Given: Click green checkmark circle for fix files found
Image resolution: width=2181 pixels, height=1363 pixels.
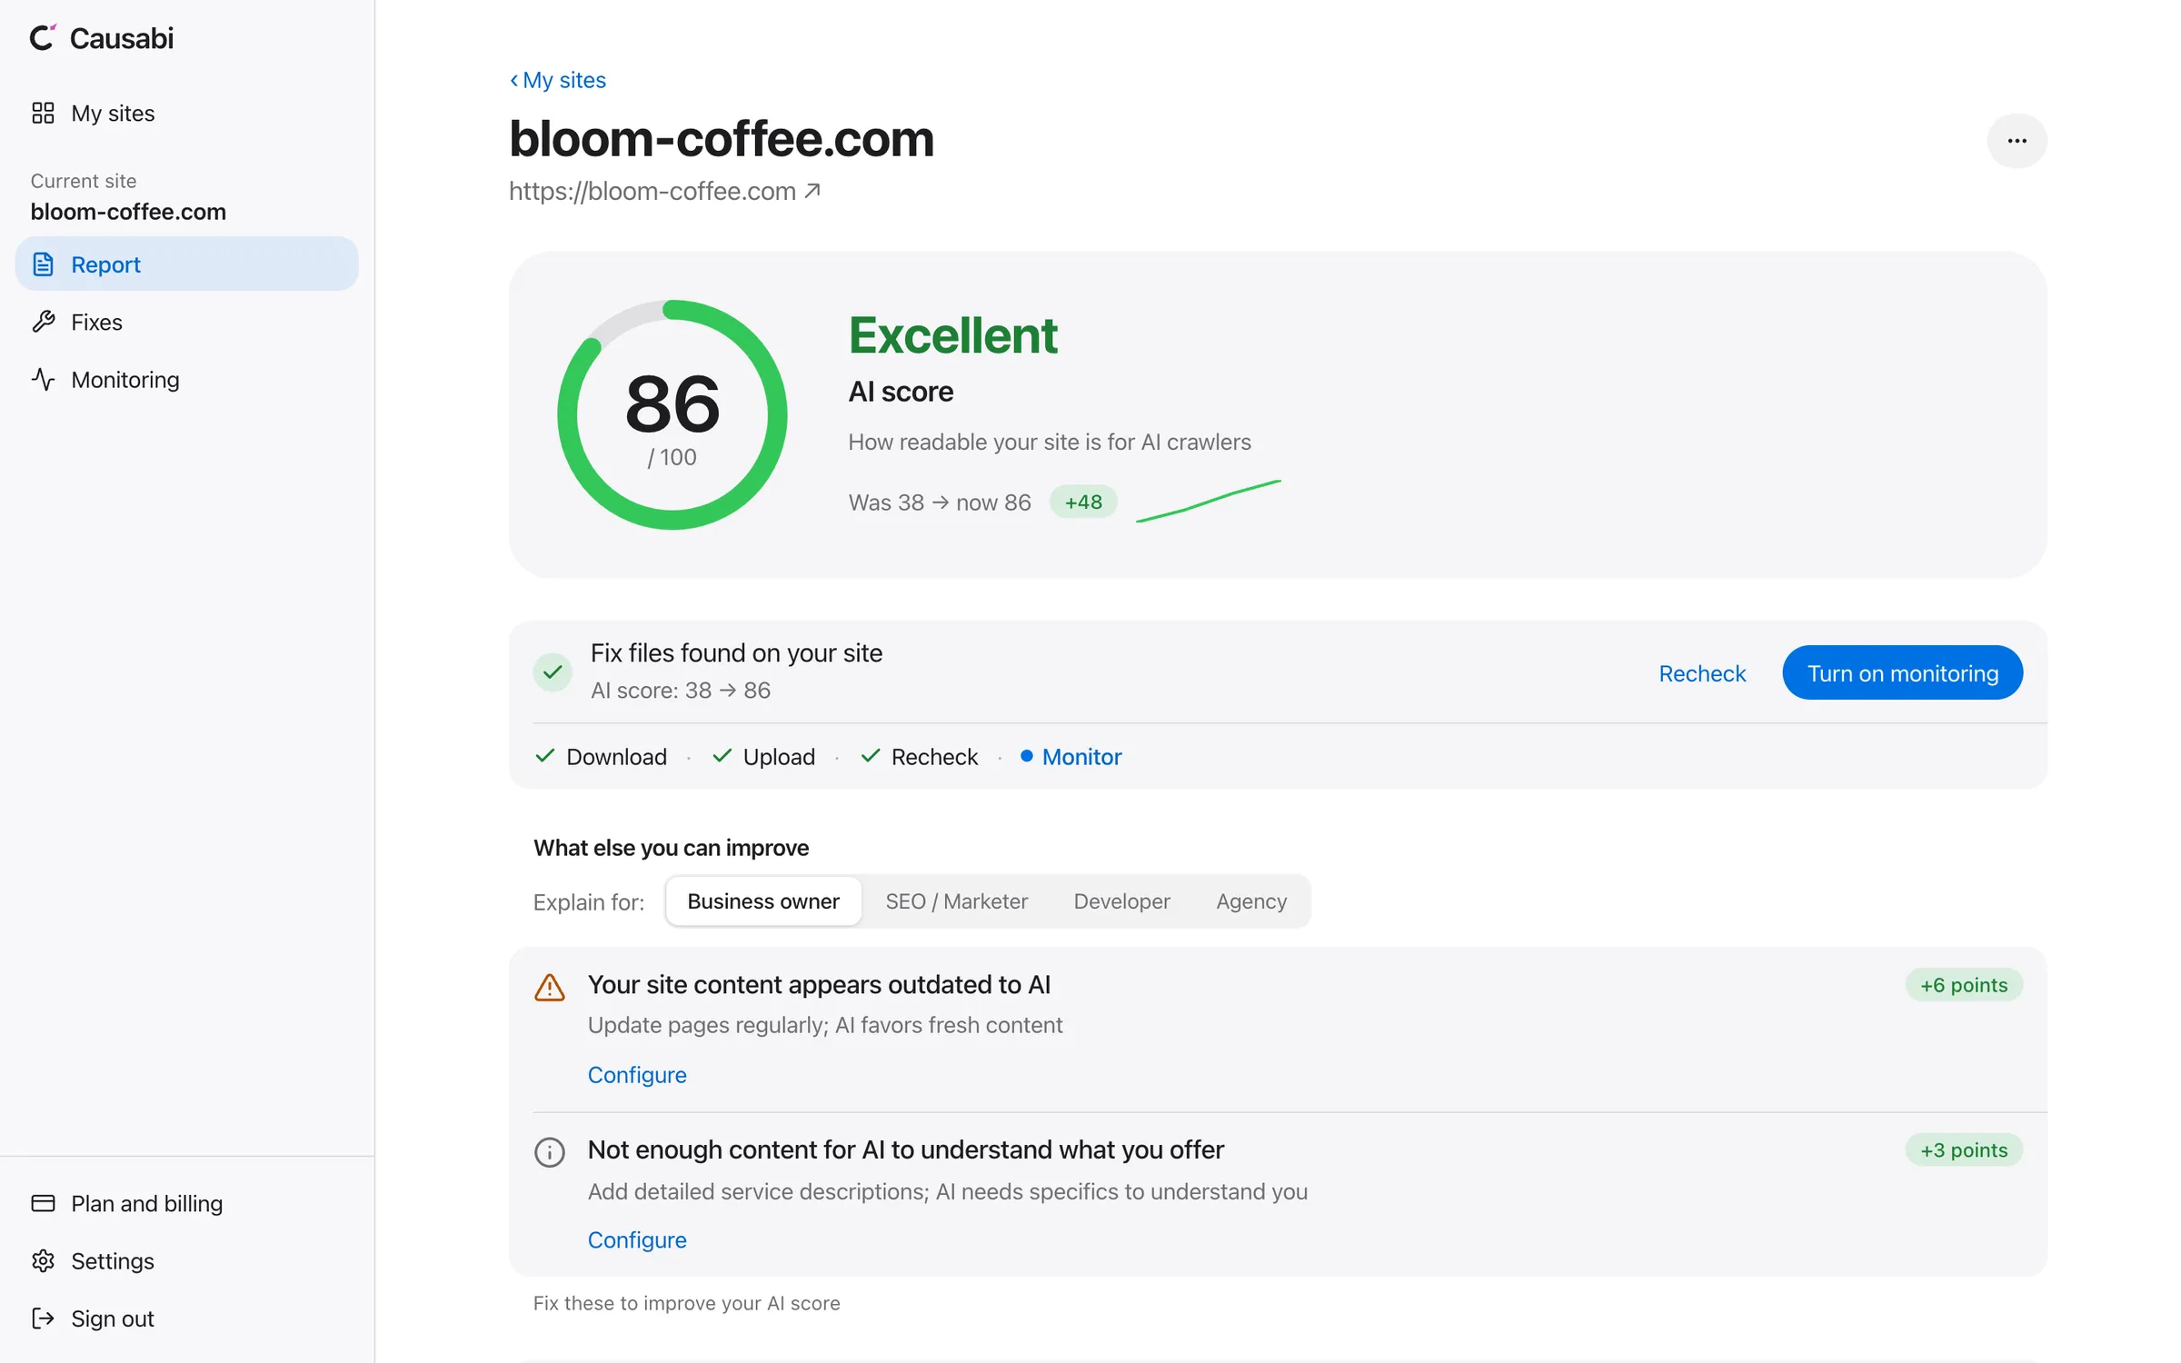Looking at the screenshot, I should pyautogui.click(x=552, y=672).
